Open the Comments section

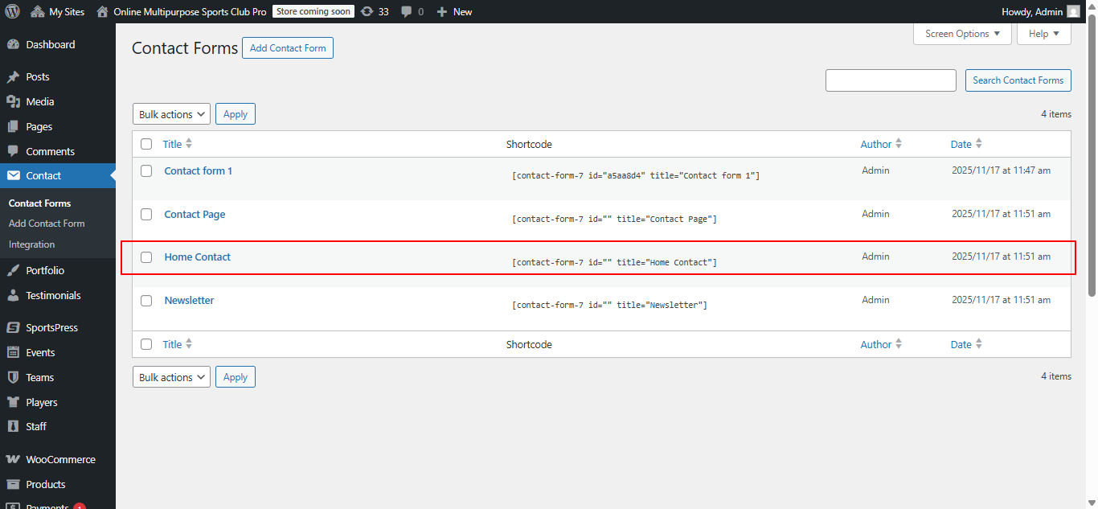coord(51,150)
